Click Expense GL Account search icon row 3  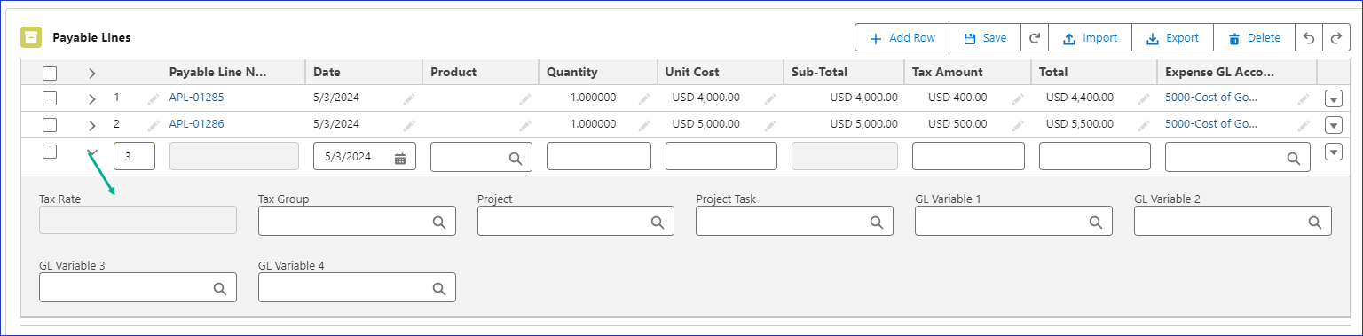coord(1293,158)
